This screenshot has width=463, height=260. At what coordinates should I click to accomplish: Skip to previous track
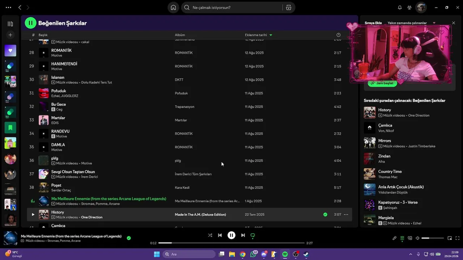(220, 235)
